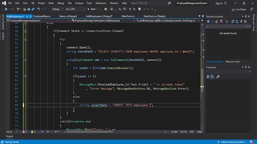This screenshot has height=144, width=257.
Task: Click the Show All Files icon
Action: [245, 22]
